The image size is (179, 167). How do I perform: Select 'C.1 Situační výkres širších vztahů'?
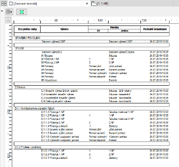pos(59,91)
